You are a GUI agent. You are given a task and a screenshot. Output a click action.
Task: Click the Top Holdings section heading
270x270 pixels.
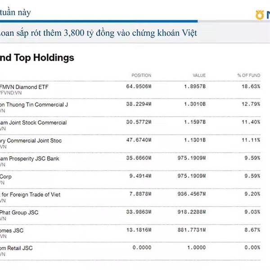point(37,58)
